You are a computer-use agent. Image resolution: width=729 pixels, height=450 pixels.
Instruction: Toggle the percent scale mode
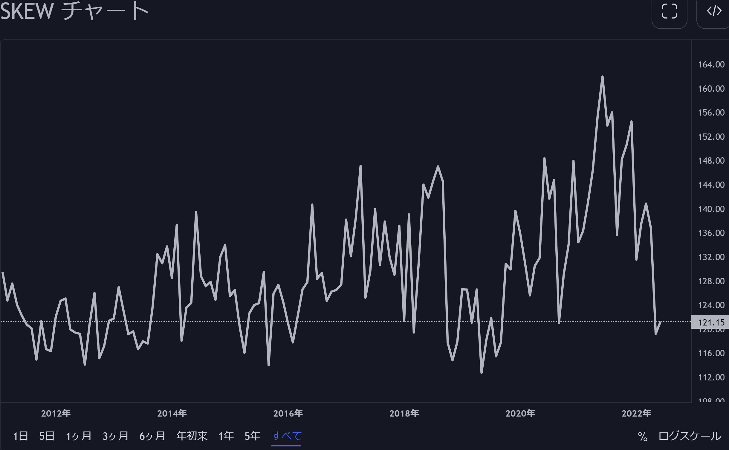[642, 437]
